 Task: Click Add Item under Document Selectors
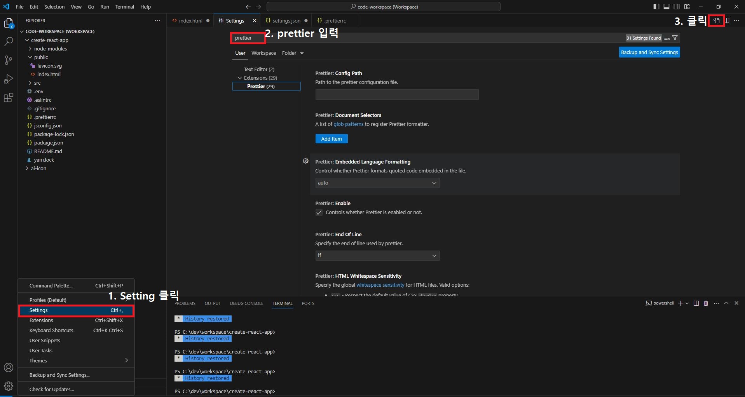pos(331,139)
